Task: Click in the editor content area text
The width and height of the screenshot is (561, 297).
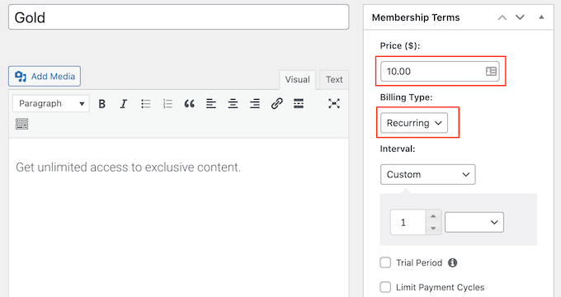Action: tap(129, 167)
